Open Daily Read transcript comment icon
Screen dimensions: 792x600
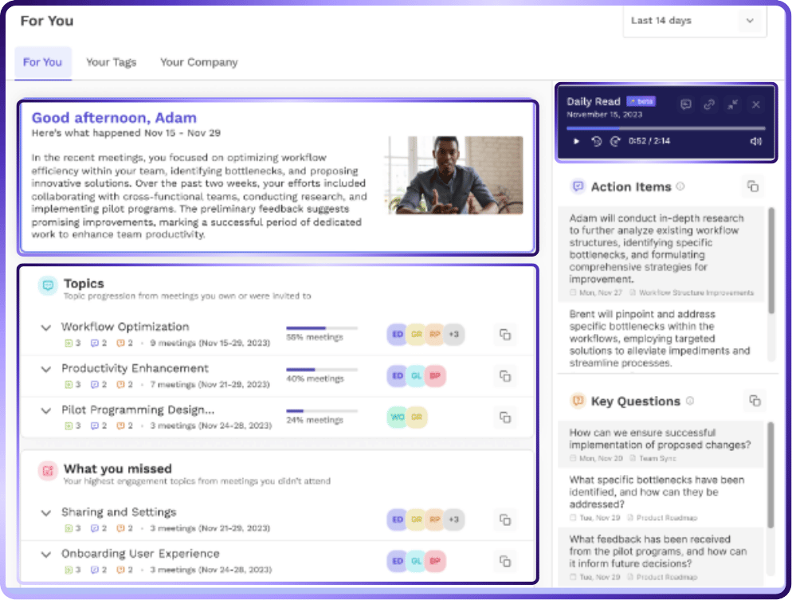click(685, 104)
